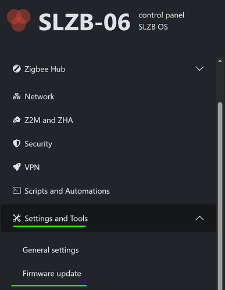Click the red SLZB-06 logo icon
This screenshot has height=290, width=225.
pyautogui.click(x=19, y=20)
